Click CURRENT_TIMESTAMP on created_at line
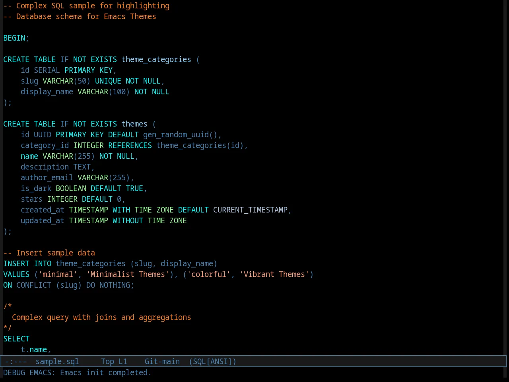The image size is (509, 382). 250,210
